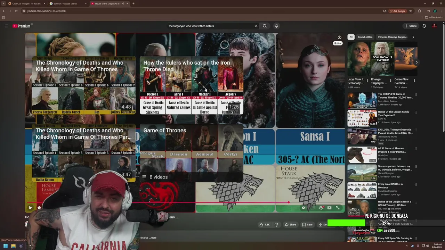Open options for 'House Of The Dragon Family Tree'
Screen dimensions: 445x250
pos(416,112)
